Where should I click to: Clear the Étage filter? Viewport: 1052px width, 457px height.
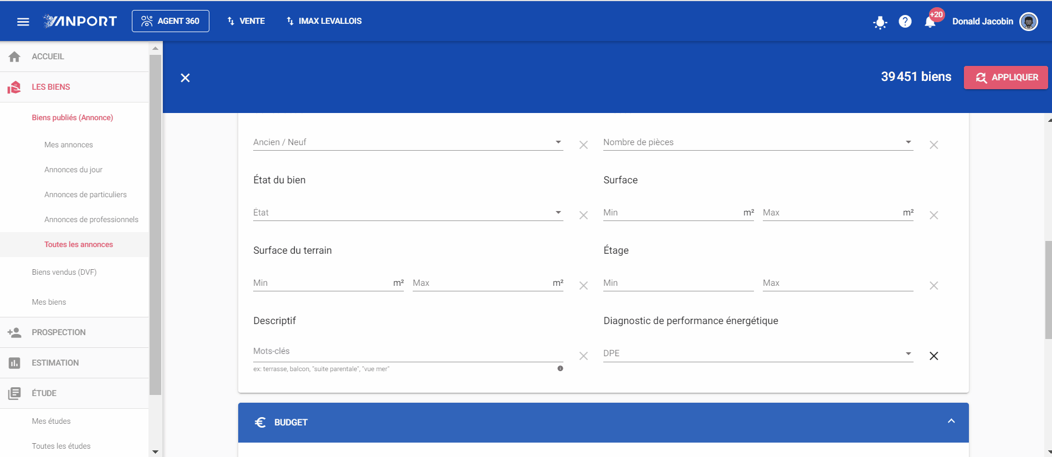click(933, 286)
